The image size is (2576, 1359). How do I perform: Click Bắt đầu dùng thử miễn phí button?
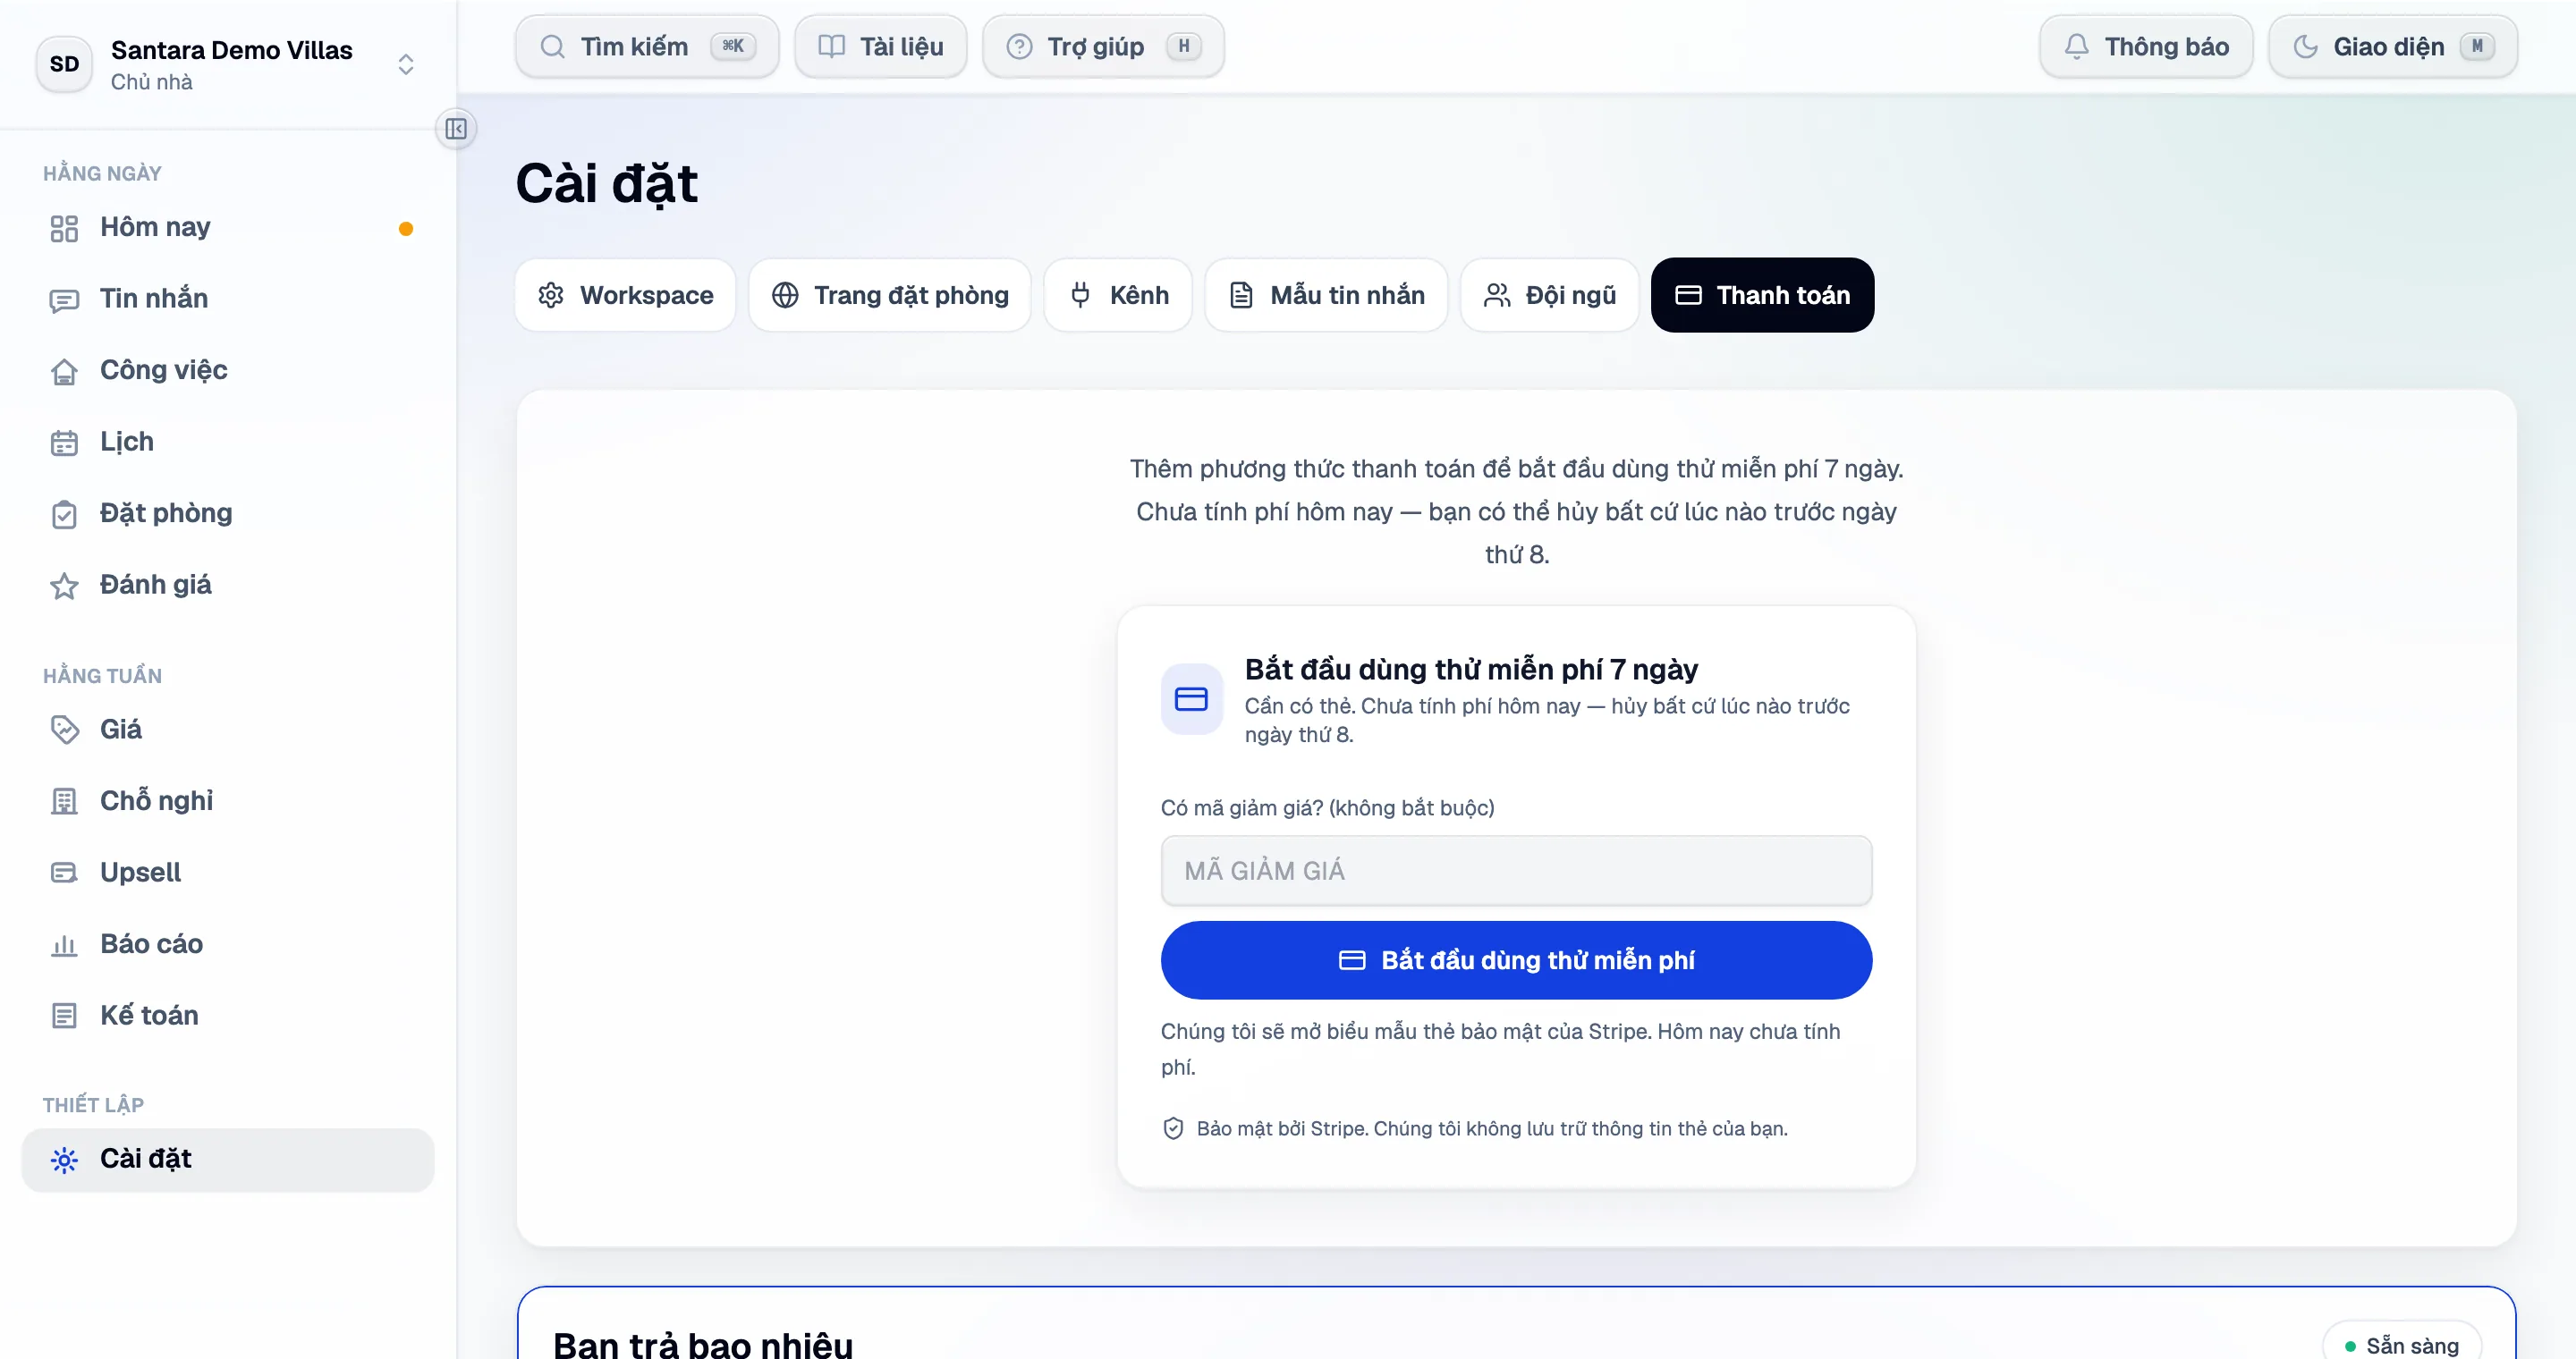coord(1516,960)
